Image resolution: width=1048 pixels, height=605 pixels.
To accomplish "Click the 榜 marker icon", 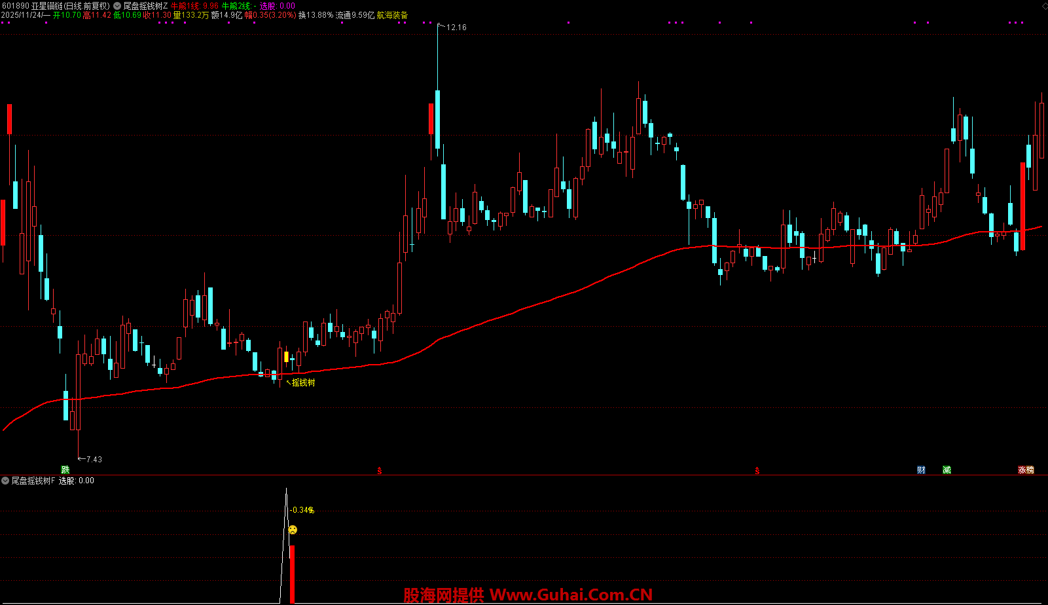I will click(1030, 469).
